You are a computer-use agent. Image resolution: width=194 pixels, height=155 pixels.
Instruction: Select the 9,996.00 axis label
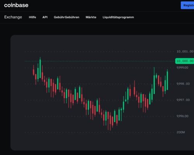coord(182,116)
